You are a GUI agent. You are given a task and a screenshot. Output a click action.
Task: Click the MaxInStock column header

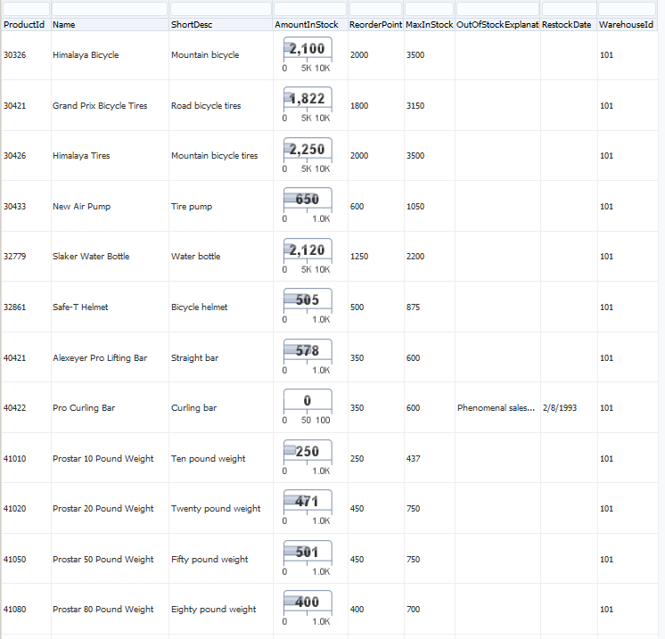click(429, 25)
